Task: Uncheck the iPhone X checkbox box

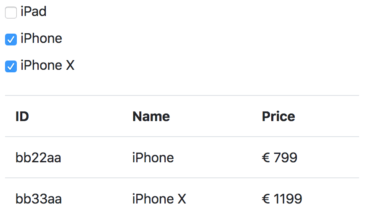Action: [11, 66]
